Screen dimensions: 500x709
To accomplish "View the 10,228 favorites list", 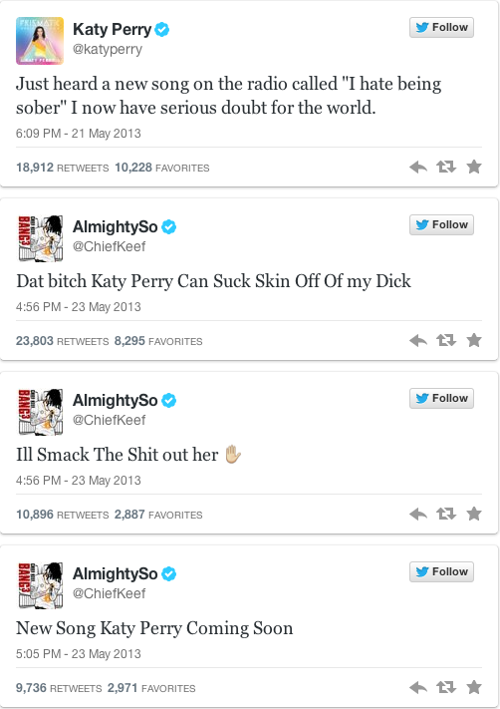I will 161,168.
